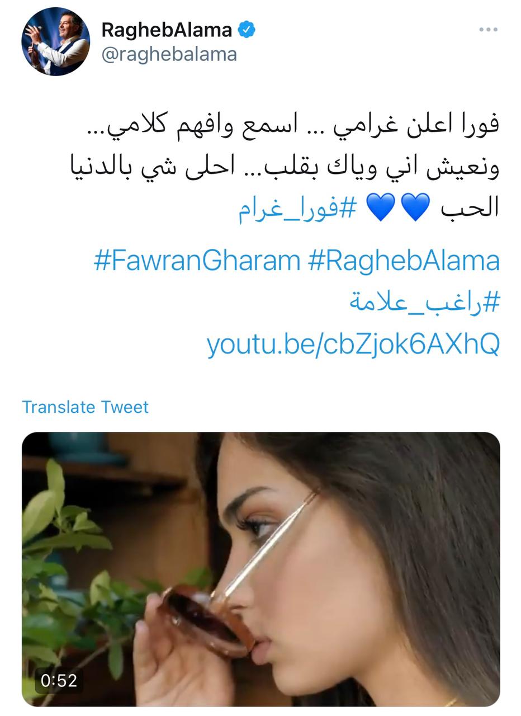
Task: Open the #راغب_علامة hashtag
Action: 424,303
